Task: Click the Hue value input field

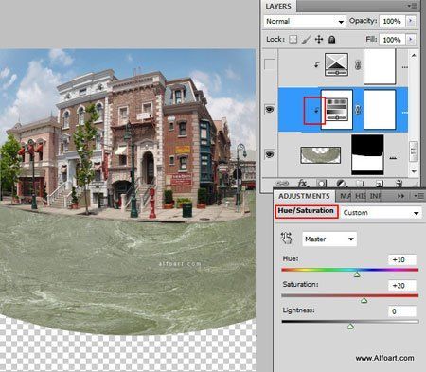Action: click(402, 259)
